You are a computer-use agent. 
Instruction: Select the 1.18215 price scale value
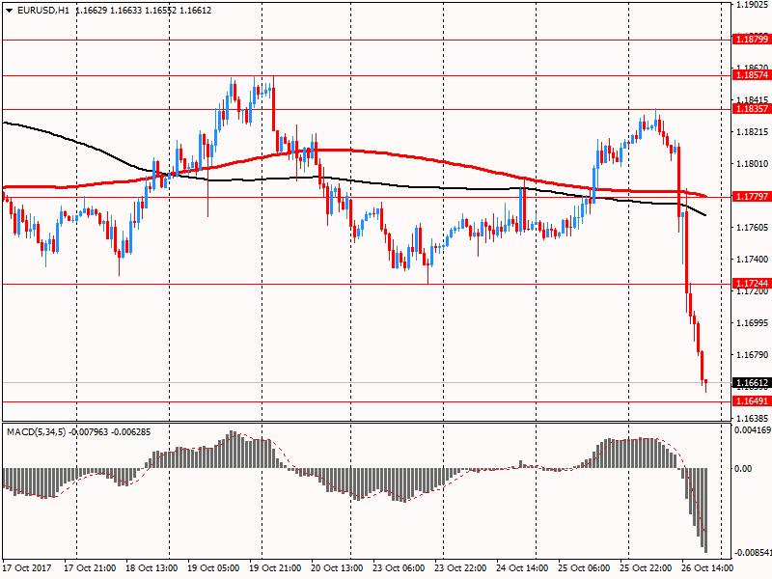pyautogui.click(x=753, y=132)
